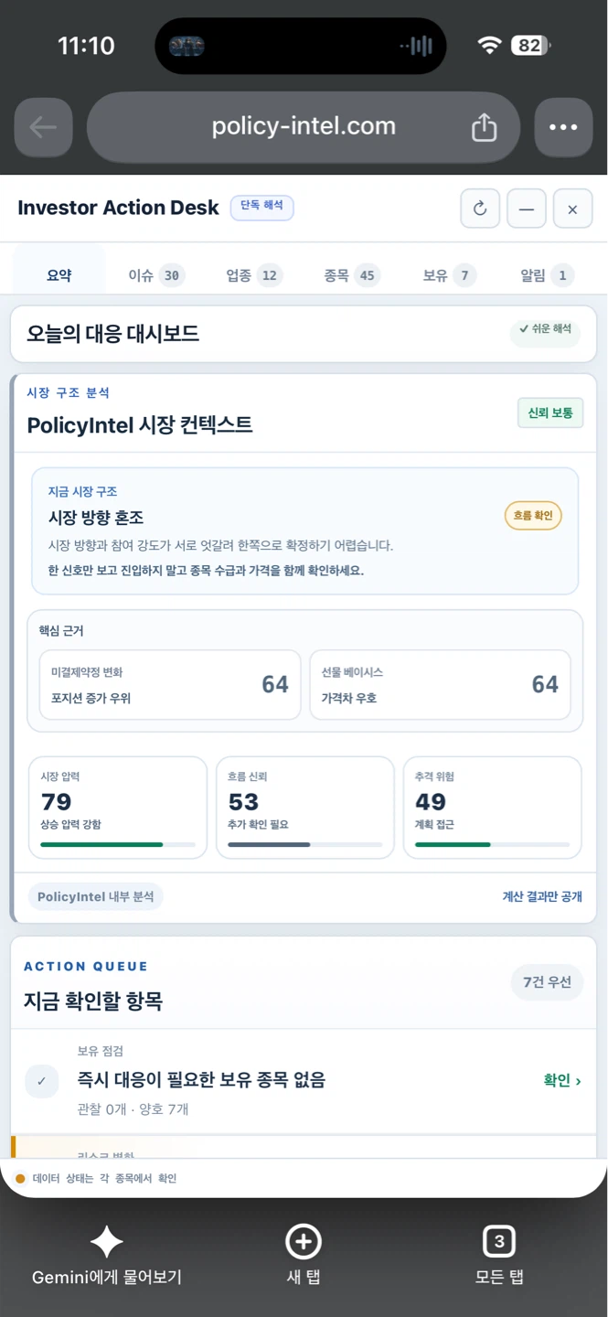Open a new tab with plus icon

pyautogui.click(x=304, y=1242)
